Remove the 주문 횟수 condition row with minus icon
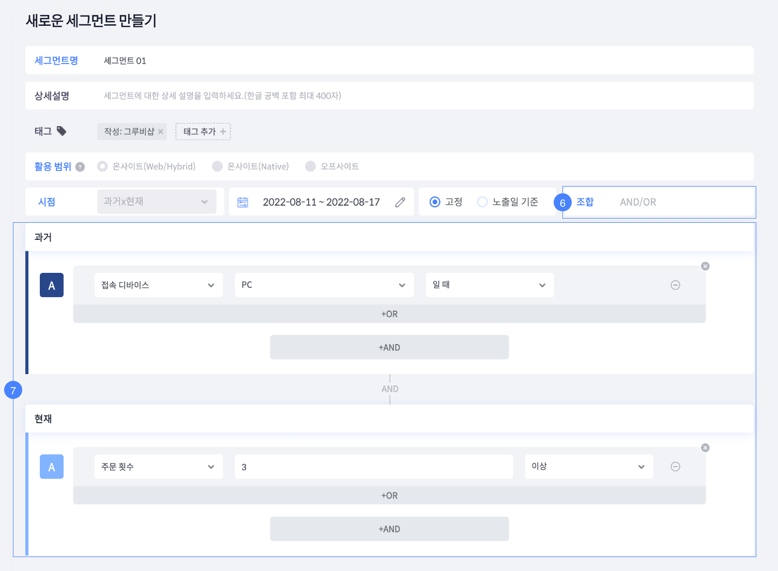This screenshot has height=571, width=778. tap(675, 467)
